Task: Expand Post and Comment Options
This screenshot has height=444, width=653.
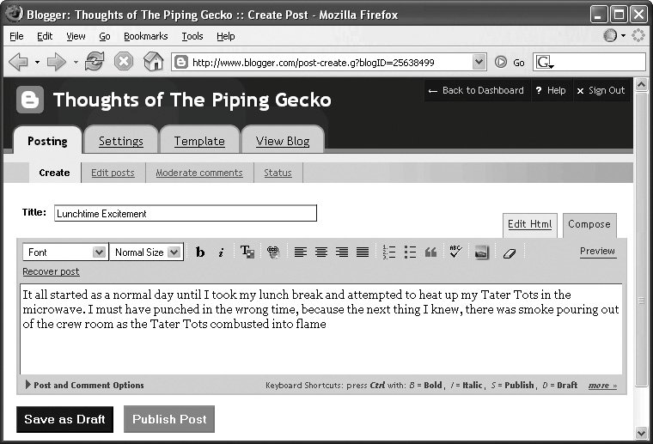Action: pos(84,385)
